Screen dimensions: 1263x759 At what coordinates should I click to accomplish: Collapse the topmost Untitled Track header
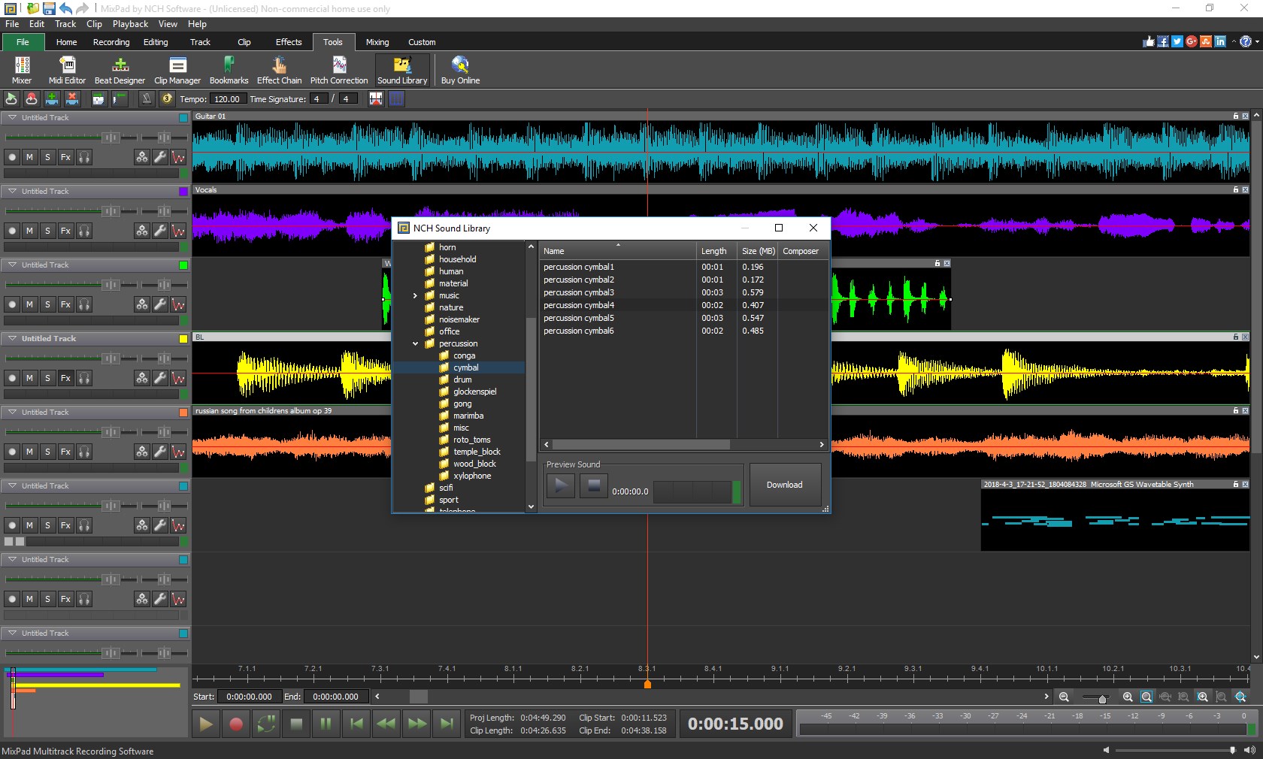pos(13,117)
